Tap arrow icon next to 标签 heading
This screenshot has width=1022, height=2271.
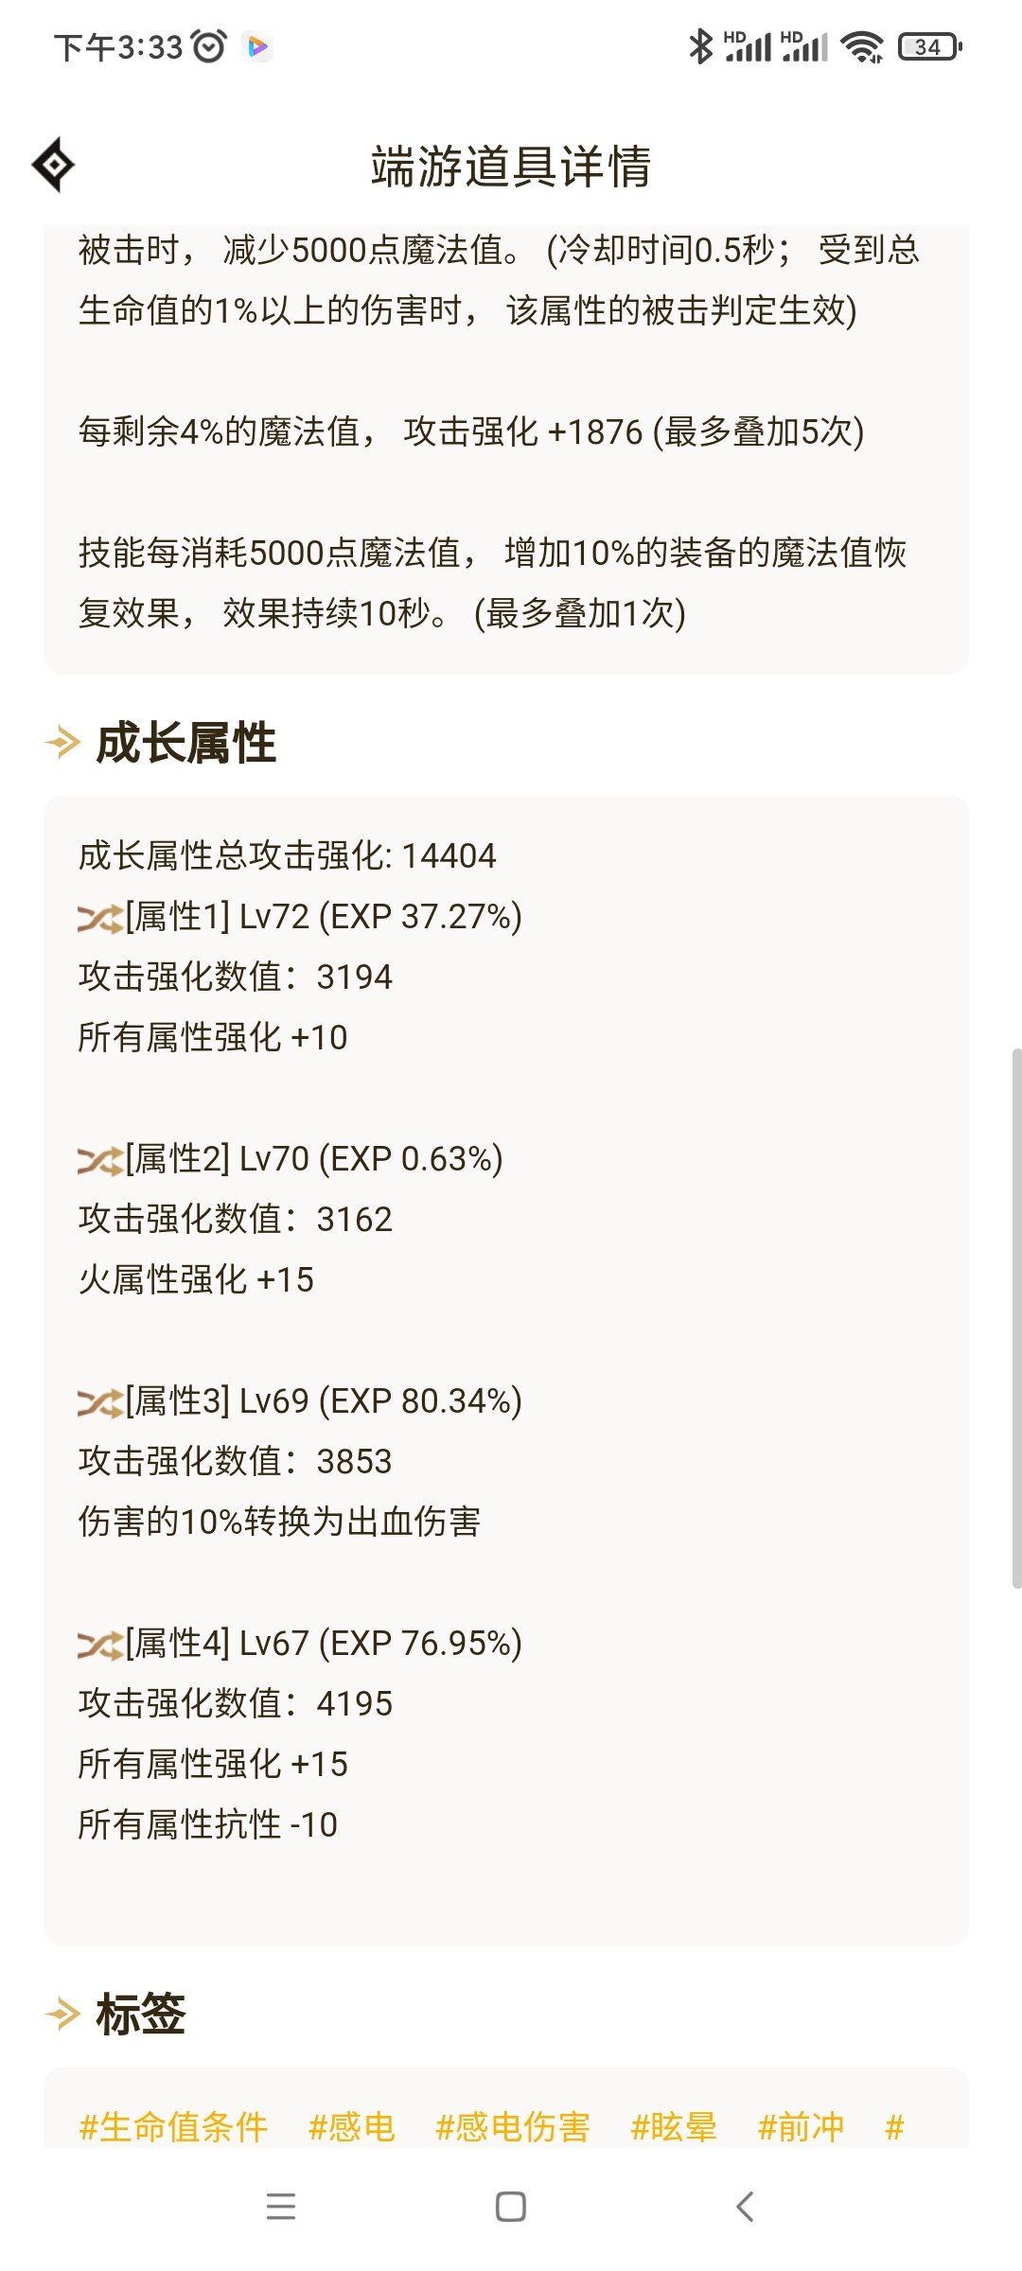point(62,2014)
